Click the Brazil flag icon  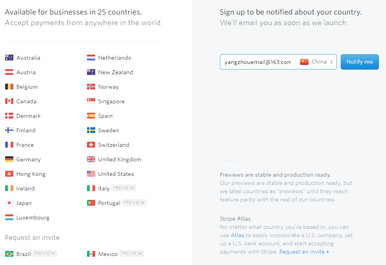click(x=9, y=254)
